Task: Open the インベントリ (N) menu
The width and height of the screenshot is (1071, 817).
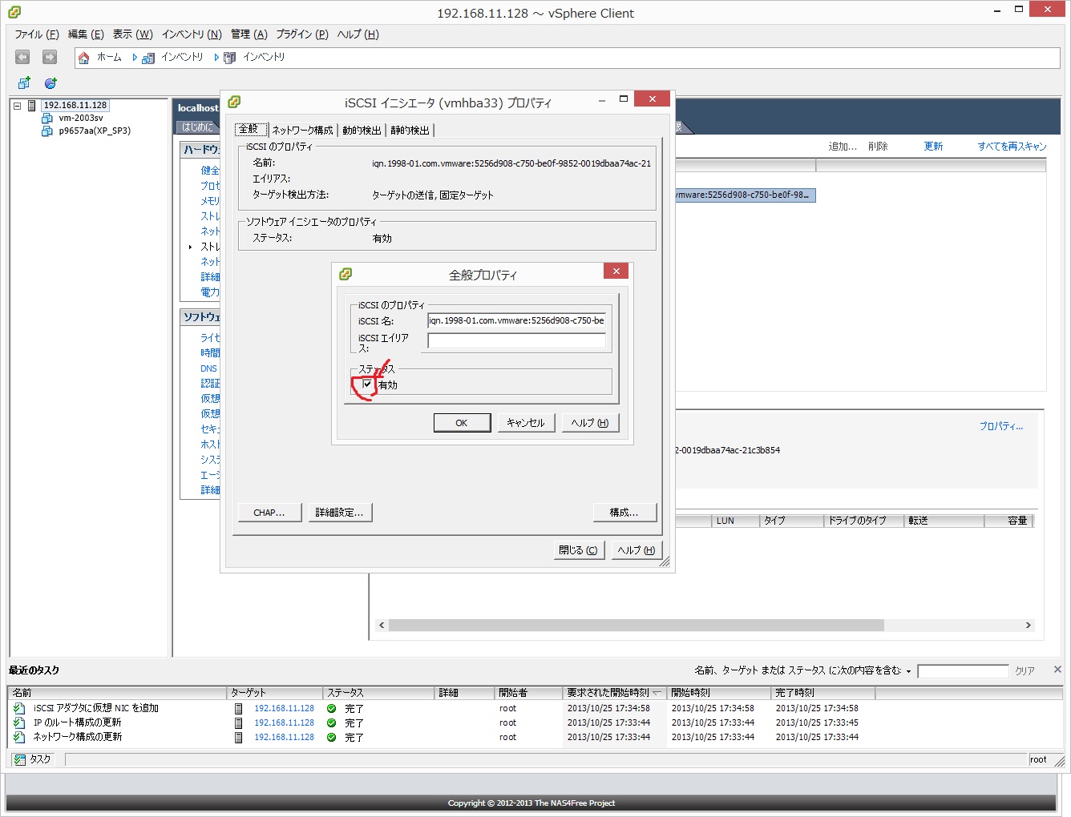Action: [192, 34]
